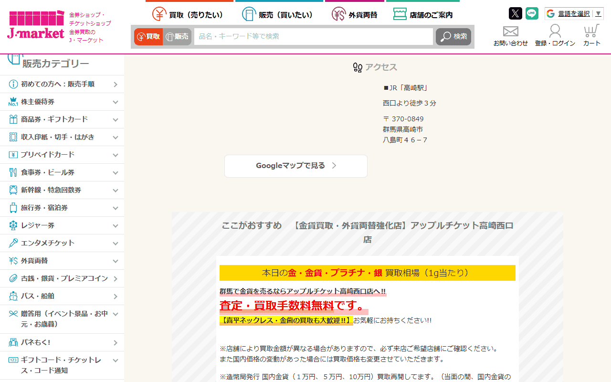This screenshot has height=382, width=611.
Task: Expand the 贈答用 category chevron
Action: tap(116, 314)
